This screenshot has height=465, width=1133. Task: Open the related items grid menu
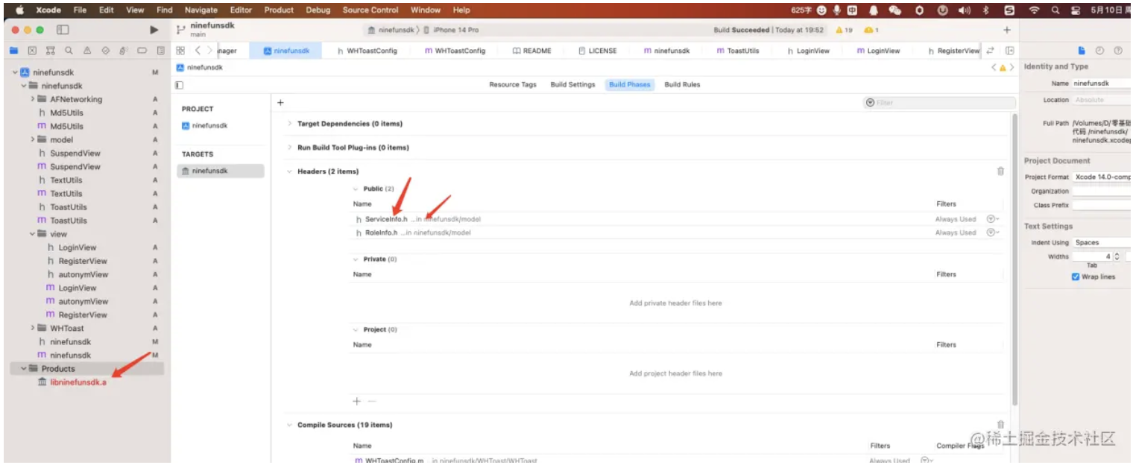click(180, 51)
